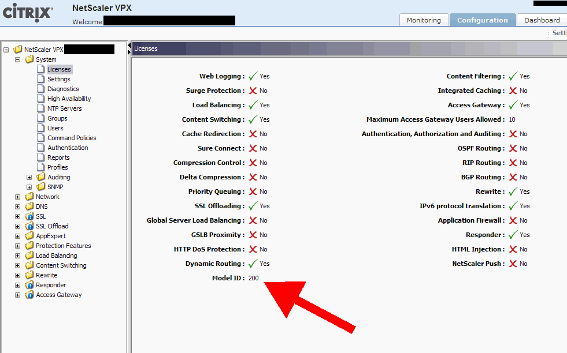Collapse the System tree node
567x353 pixels.
tap(17, 59)
